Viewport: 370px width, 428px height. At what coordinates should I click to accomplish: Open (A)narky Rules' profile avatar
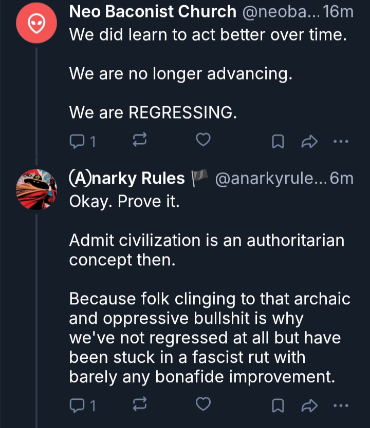[x=35, y=189]
